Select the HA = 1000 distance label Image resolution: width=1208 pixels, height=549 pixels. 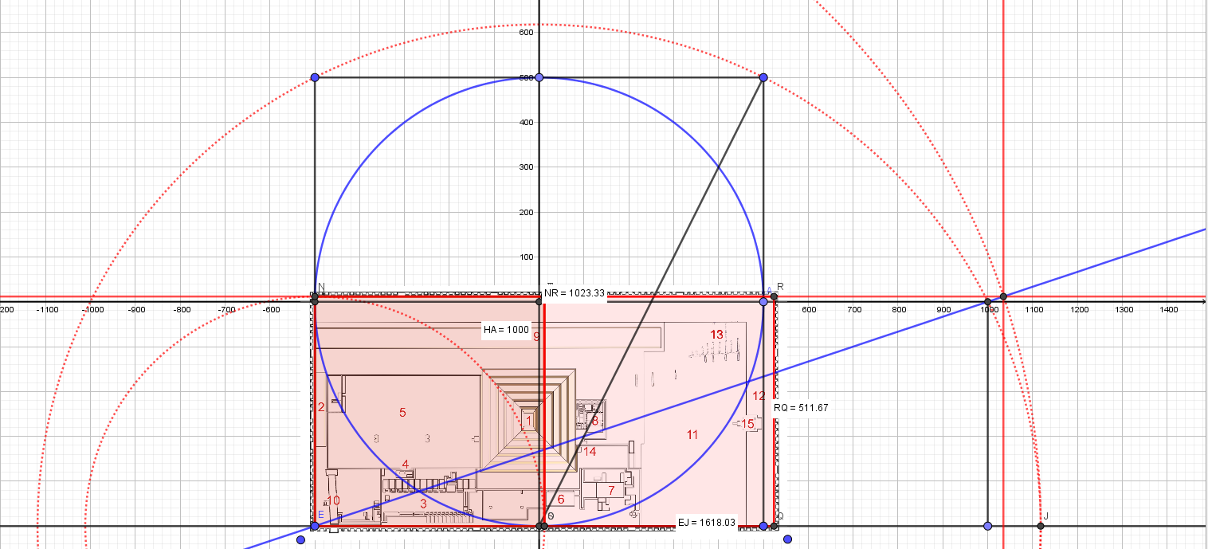[506, 329]
